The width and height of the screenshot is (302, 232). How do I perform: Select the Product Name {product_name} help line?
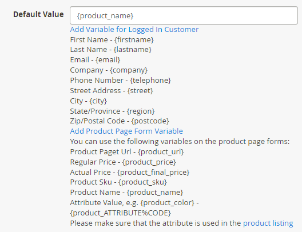click(126, 193)
